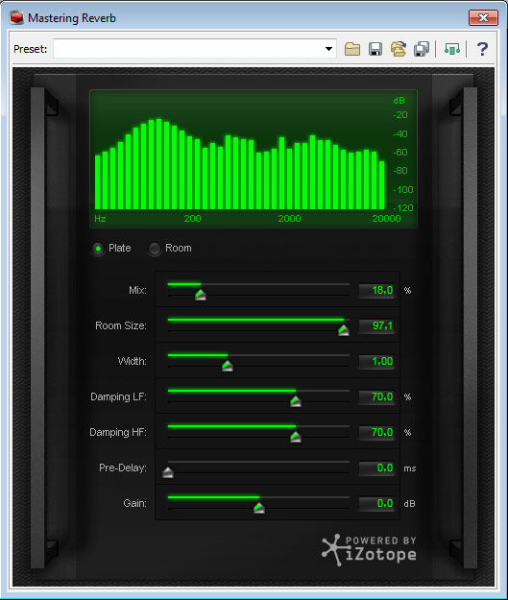Click the Pre-Delay slider handle
The image size is (508, 600).
(168, 472)
